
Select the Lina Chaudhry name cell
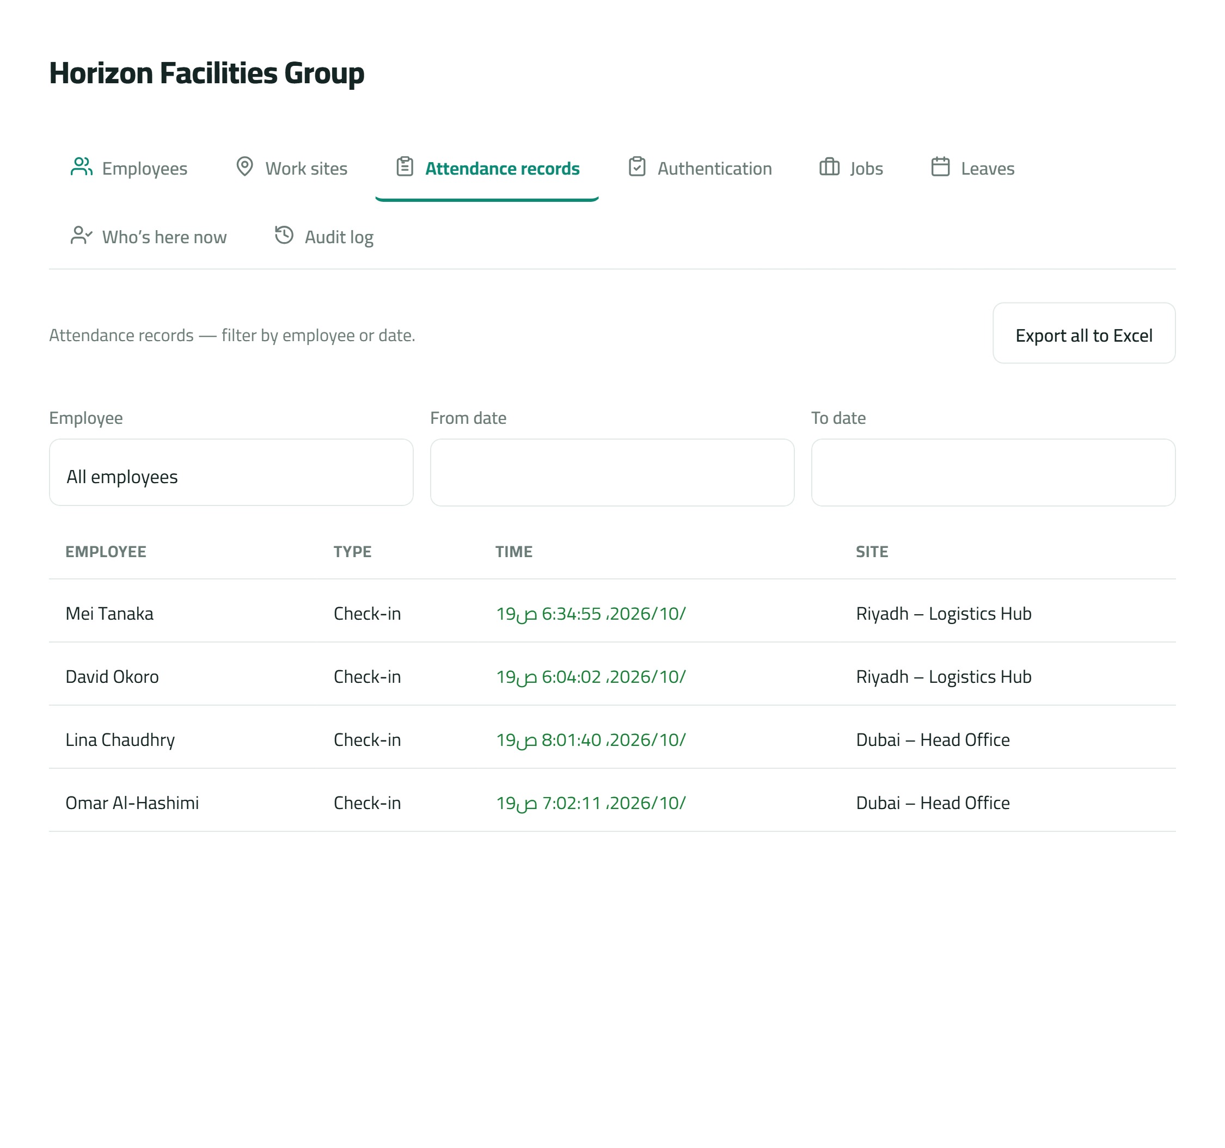click(x=120, y=740)
